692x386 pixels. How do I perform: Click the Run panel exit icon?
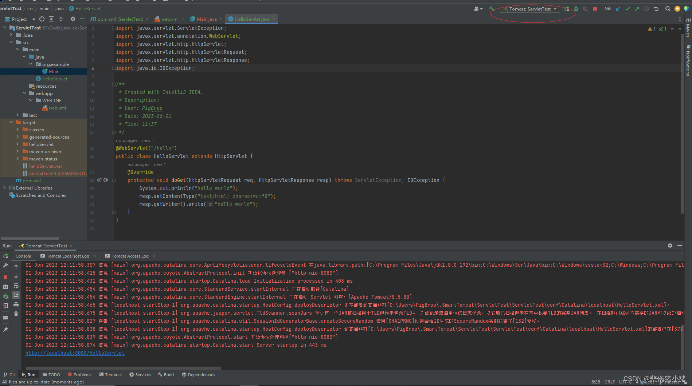5,306
